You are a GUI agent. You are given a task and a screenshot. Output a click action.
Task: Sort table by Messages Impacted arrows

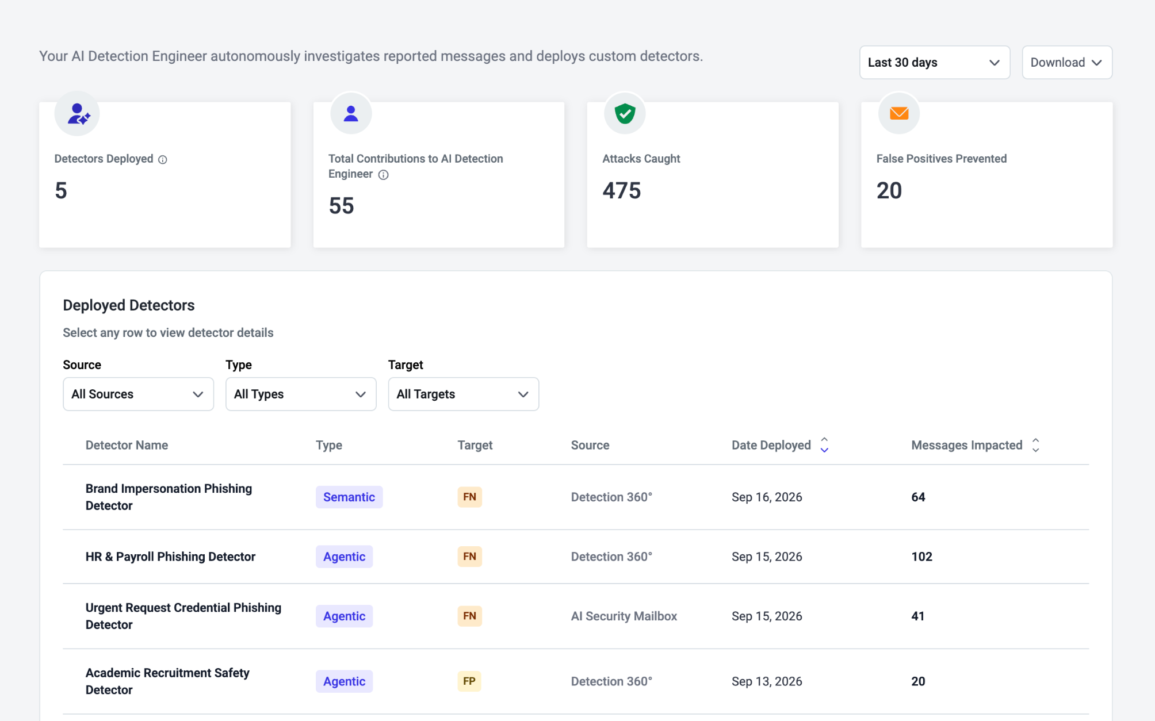[1035, 445]
